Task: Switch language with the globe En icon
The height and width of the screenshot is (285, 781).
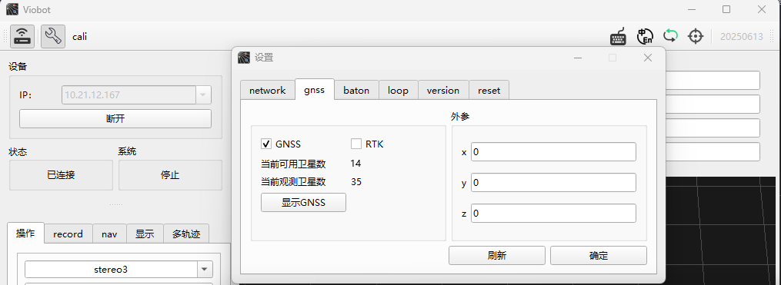Action: [x=645, y=36]
